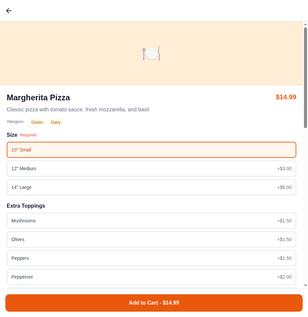This screenshot has height=317, width=308.
Task: Select the 10" Small size option
Action: click(x=151, y=150)
